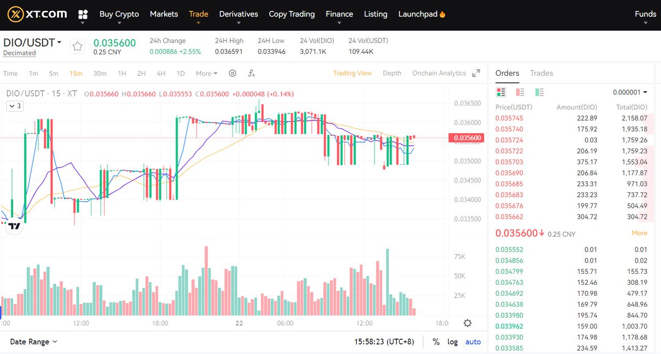Set chart interval to 2H
The height and width of the screenshot is (354, 661).
[142, 73]
